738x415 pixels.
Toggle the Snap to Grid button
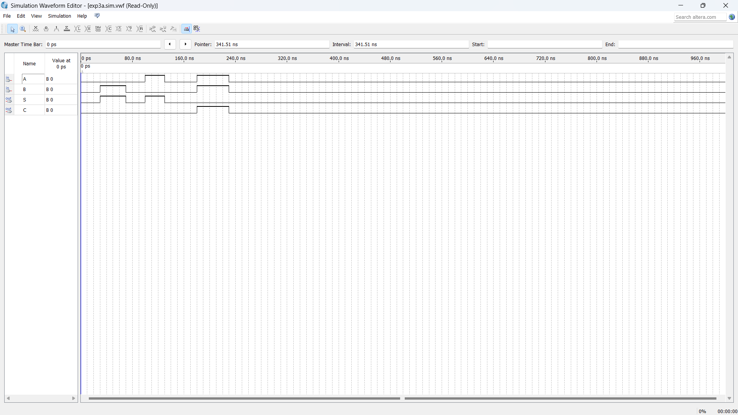[x=186, y=29]
